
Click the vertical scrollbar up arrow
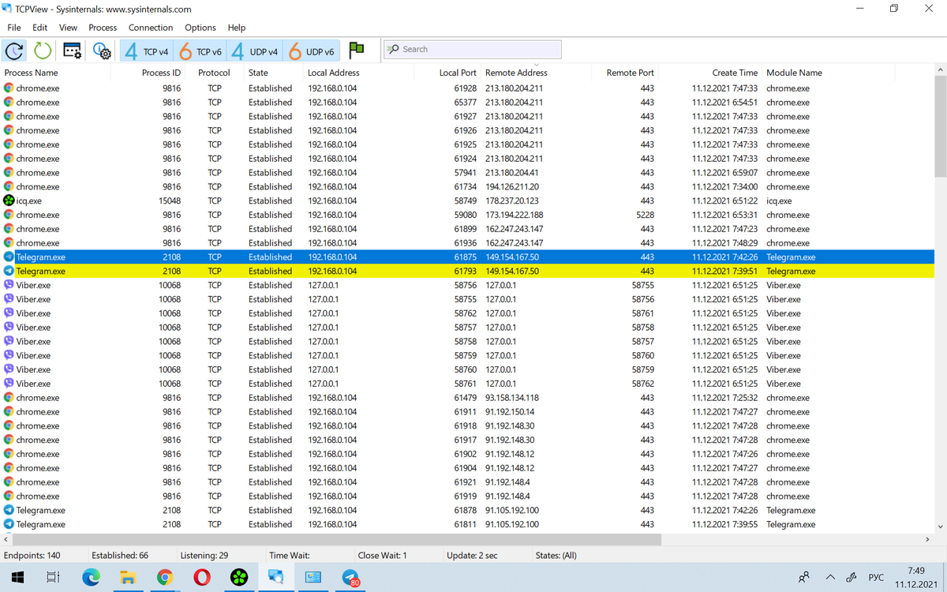940,70
